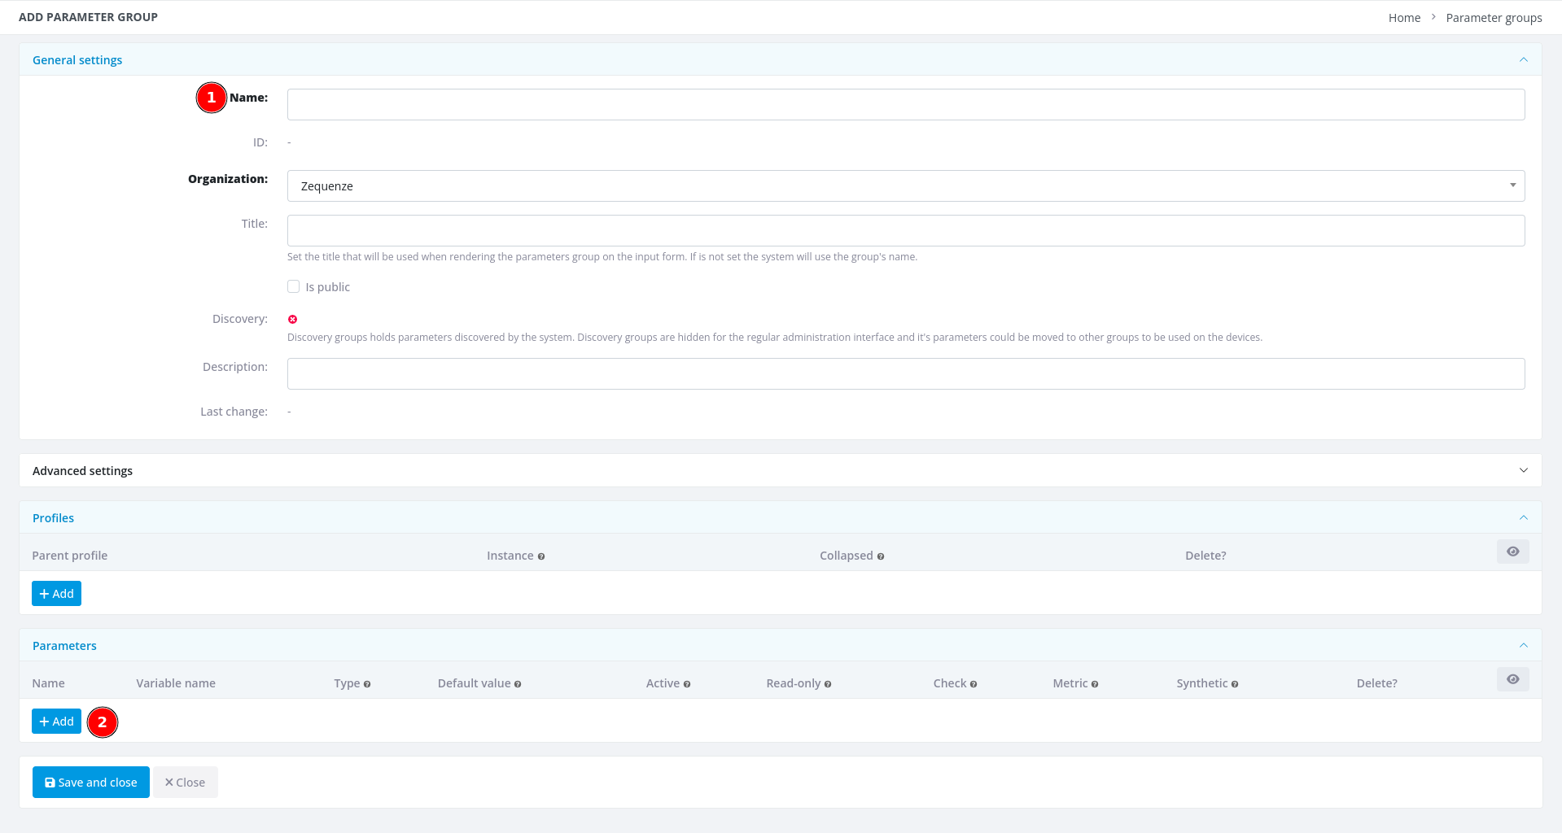This screenshot has width=1562, height=833.
Task: Click Save and close button
Action: point(91,783)
